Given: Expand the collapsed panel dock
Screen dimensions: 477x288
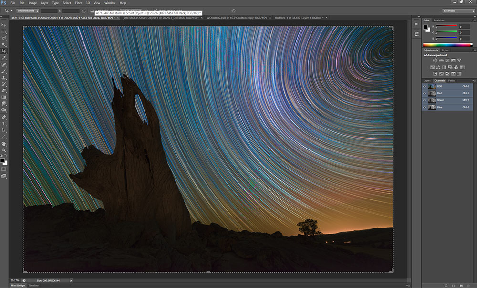Looking at the screenshot, I should pos(419,17).
